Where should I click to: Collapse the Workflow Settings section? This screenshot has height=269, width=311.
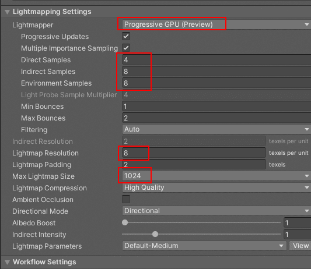click(x=8, y=262)
